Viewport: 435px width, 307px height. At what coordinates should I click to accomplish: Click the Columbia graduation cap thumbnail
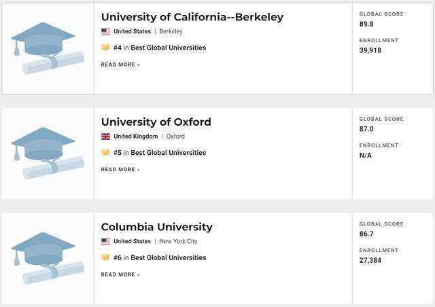click(x=47, y=257)
